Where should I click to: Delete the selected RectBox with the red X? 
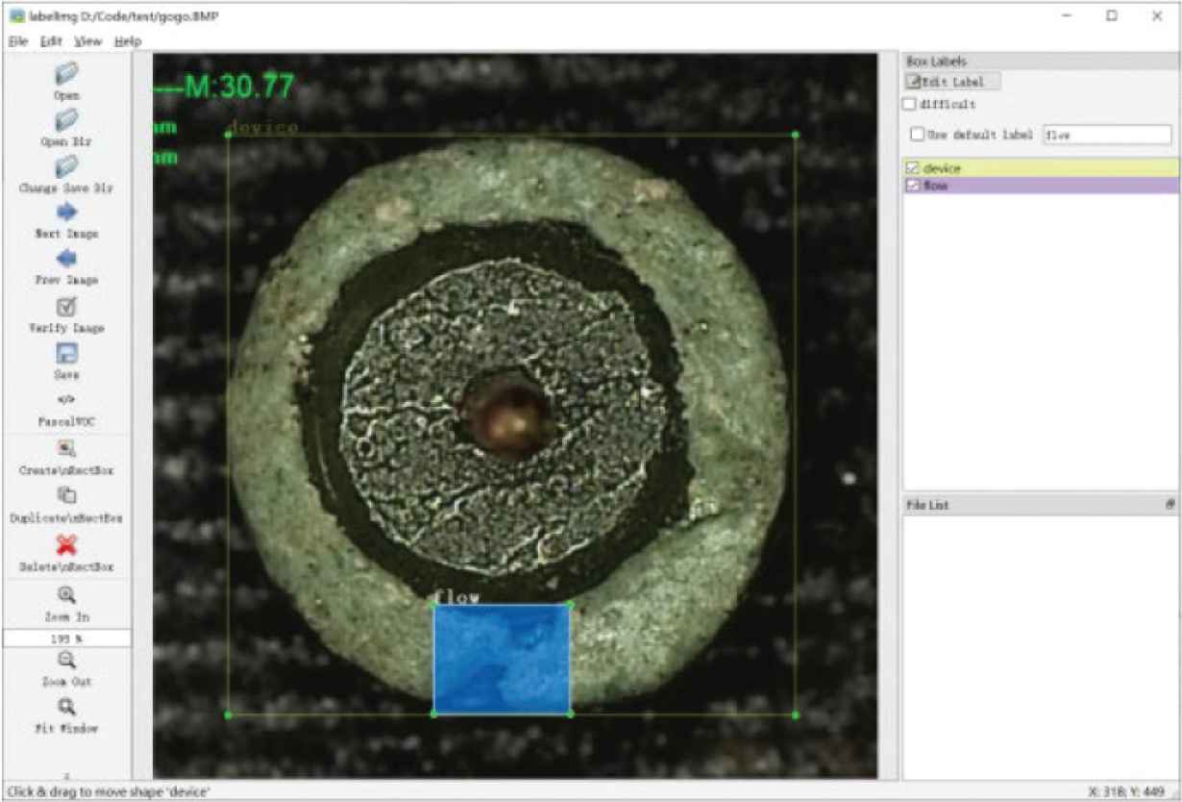click(x=66, y=545)
